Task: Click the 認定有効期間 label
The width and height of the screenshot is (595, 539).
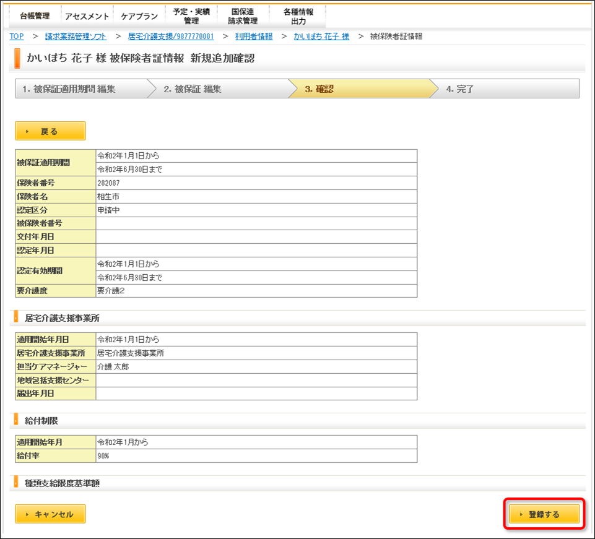Action: point(55,271)
